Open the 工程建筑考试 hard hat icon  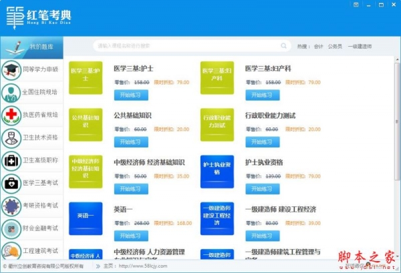point(11,251)
